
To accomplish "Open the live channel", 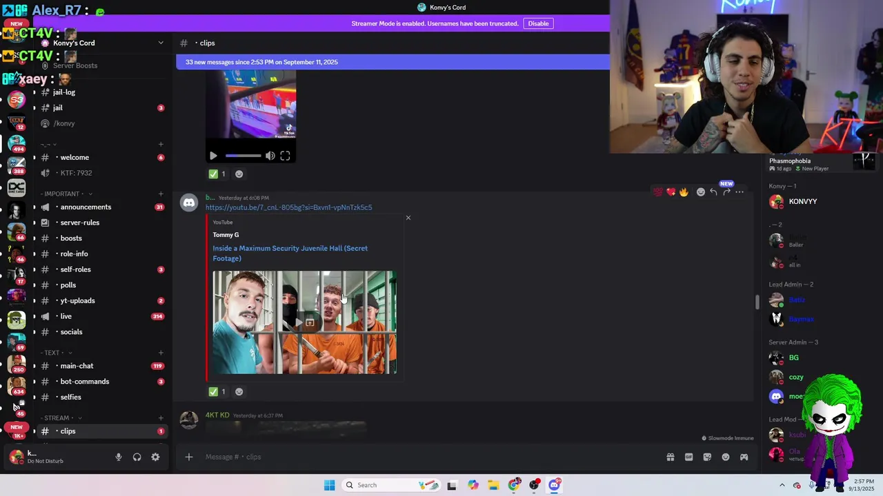I will pyautogui.click(x=101, y=316).
